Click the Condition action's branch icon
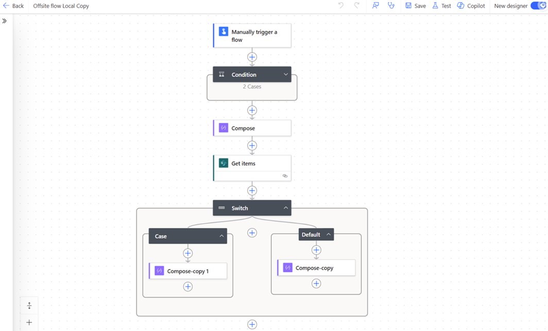The image size is (548, 331). [221, 74]
